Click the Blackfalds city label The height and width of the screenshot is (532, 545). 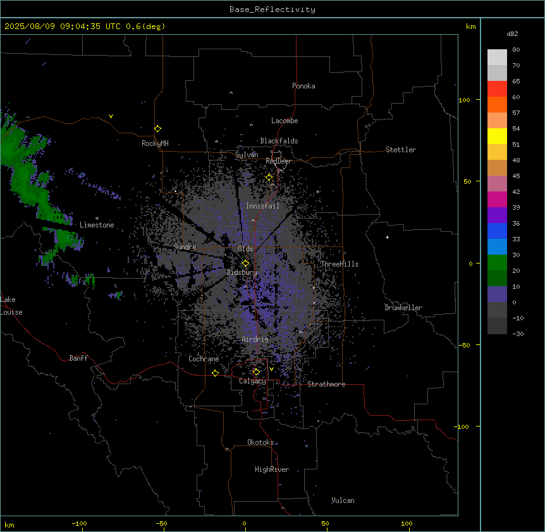coord(279,141)
